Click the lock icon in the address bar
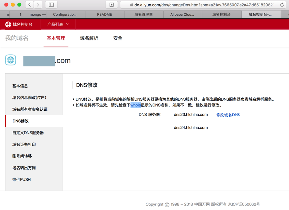Screen dimensions: 289x210 131,5
